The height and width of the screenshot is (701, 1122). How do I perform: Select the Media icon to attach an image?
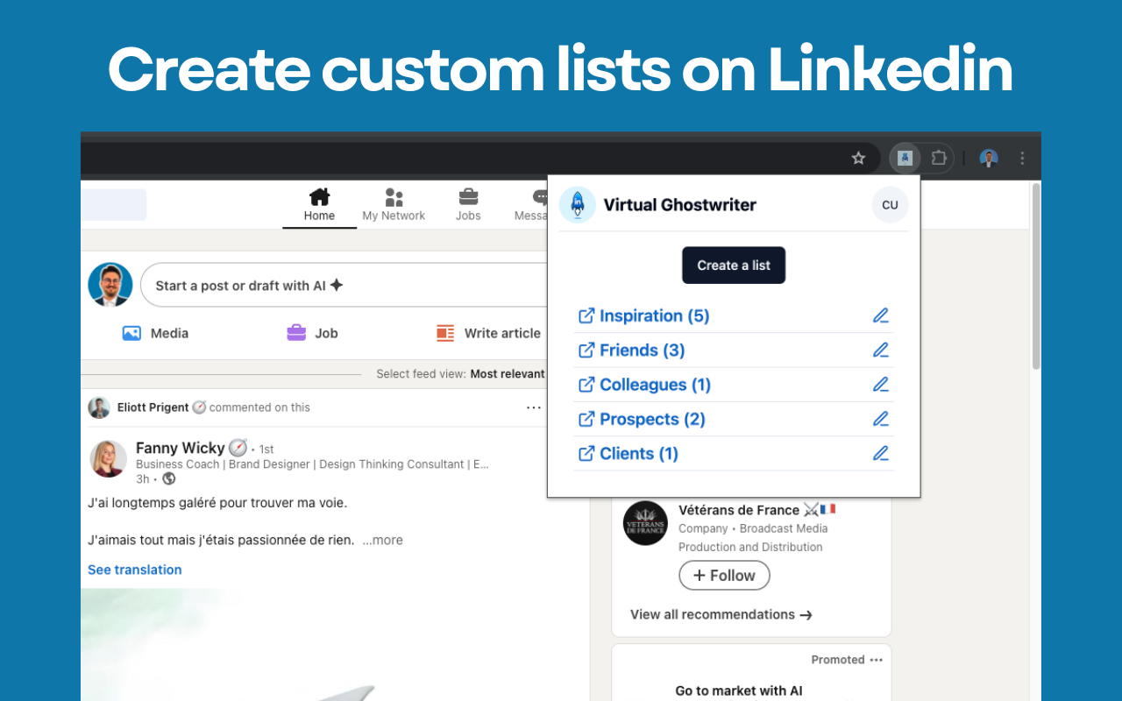pos(133,333)
